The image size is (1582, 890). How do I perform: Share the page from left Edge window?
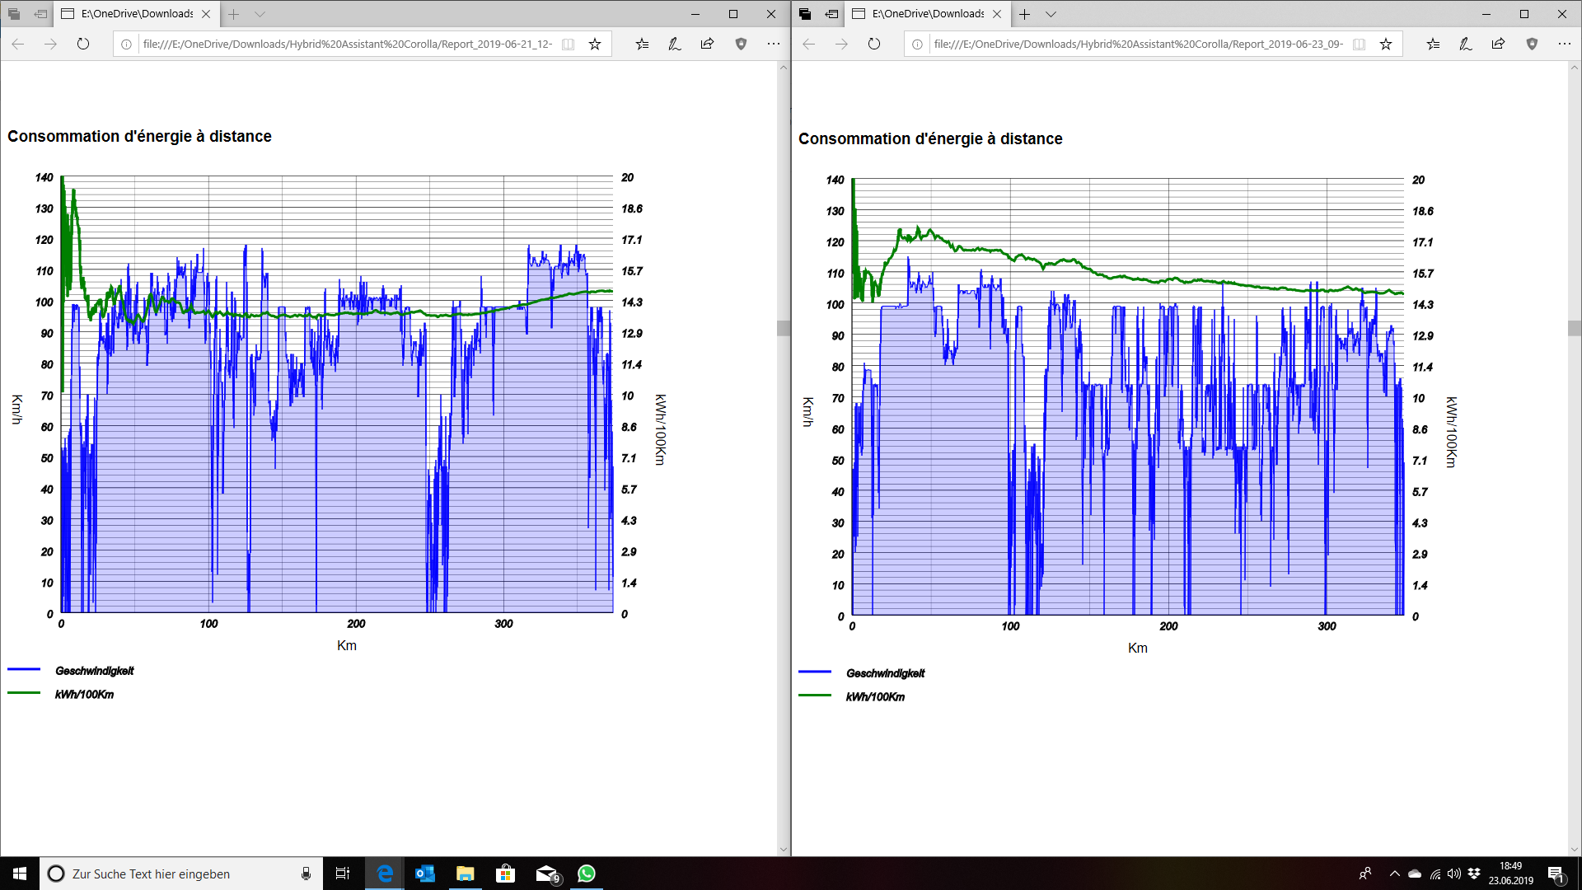(707, 44)
